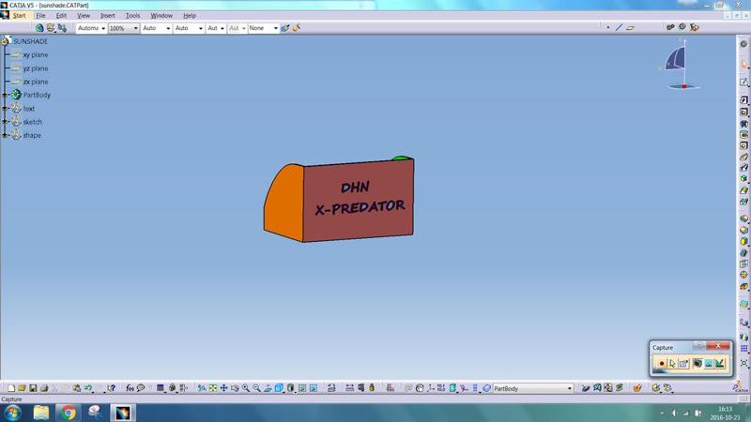Open the View menu

[84, 15]
